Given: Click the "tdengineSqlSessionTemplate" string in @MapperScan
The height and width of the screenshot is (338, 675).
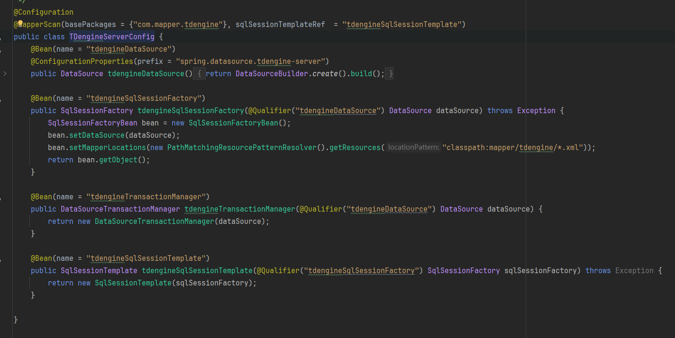Looking at the screenshot, I should [x=401, y=24].
